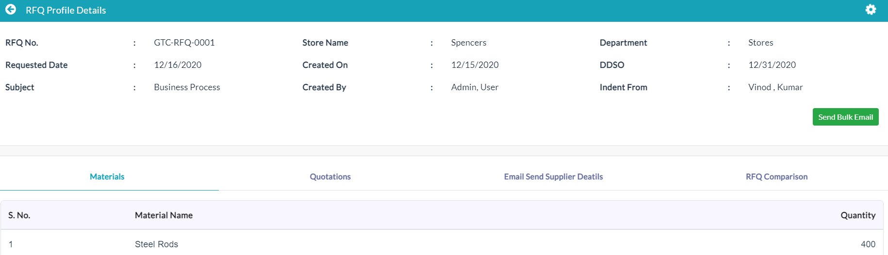Image resolution: width=888 pixels, height=255 pixels.
Task: Click the Created By field label
Action: point(324,87)
